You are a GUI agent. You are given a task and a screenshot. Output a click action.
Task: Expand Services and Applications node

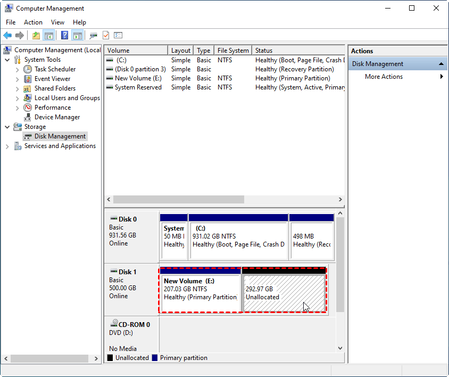pyautogui.click(x=7, y=146)
